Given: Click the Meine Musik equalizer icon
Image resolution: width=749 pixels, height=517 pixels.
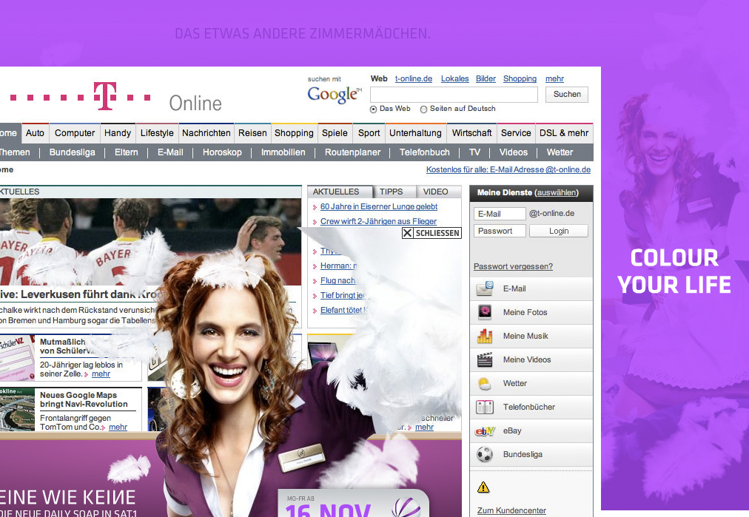Looking at the screenshot, I should 484,336.
